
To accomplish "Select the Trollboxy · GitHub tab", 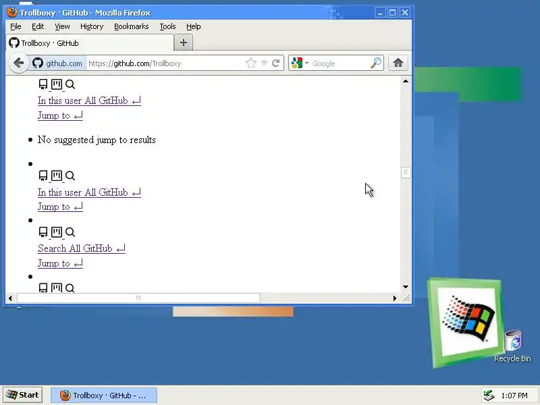I will [90, 43].
